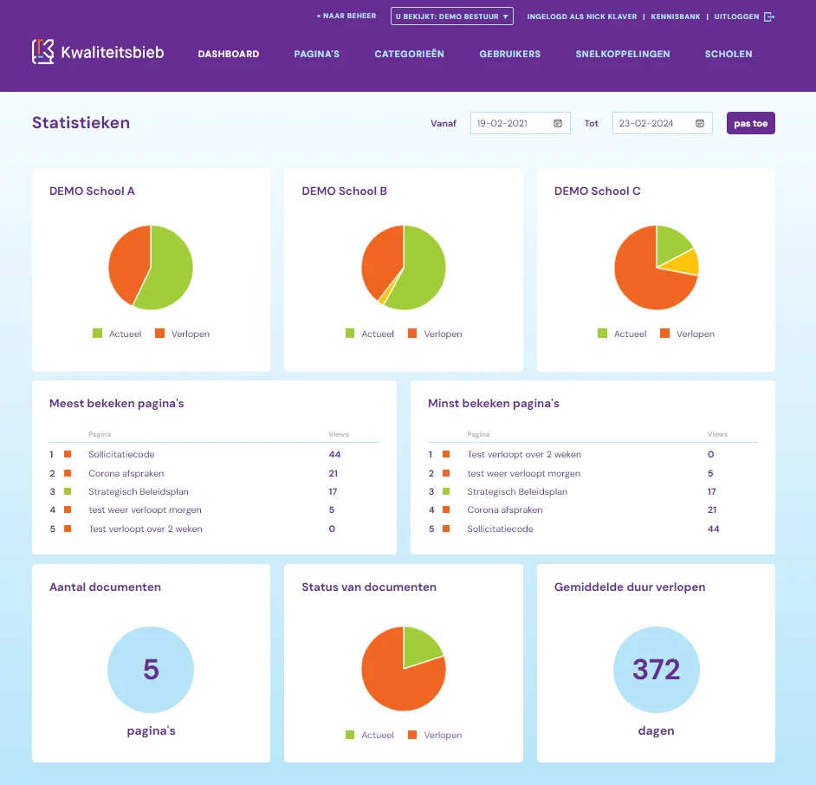Image resolution: width=816 pixels, height=785 pixels.
Task: Click 'Strategisch Beleidsplan' in Minst bekeken pagina's
Action: click(517, 491)
